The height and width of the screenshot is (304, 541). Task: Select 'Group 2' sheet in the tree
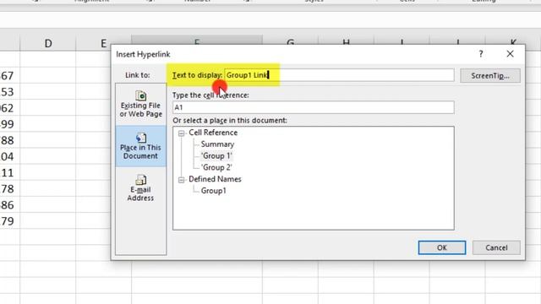[x=216, y=167]
